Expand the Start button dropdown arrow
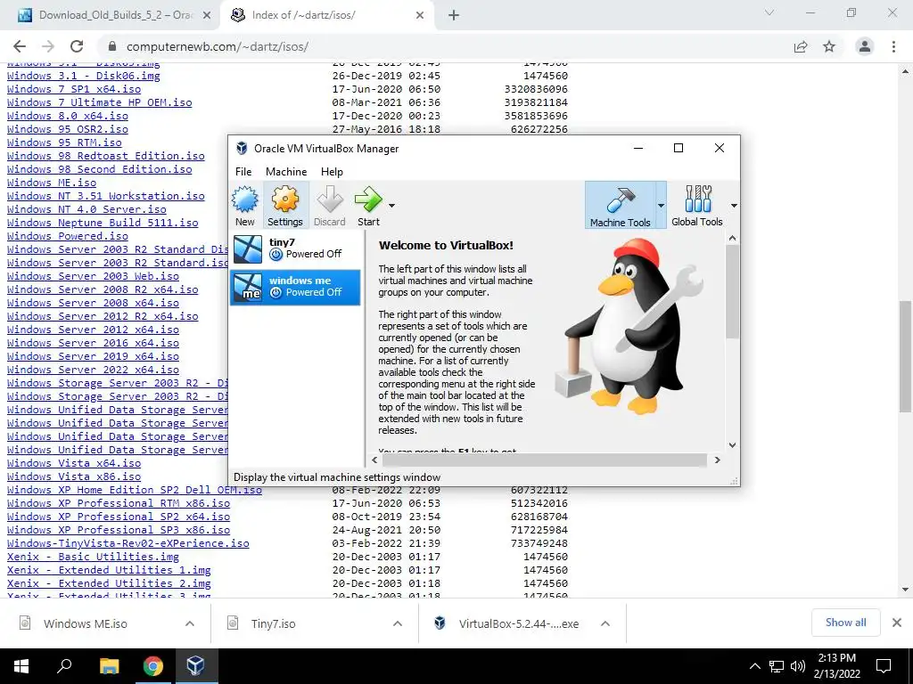 tap(392, 206)
